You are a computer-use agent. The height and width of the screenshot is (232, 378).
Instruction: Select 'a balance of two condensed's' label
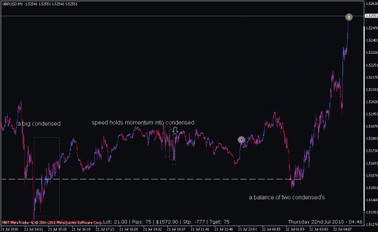(287, 198)
